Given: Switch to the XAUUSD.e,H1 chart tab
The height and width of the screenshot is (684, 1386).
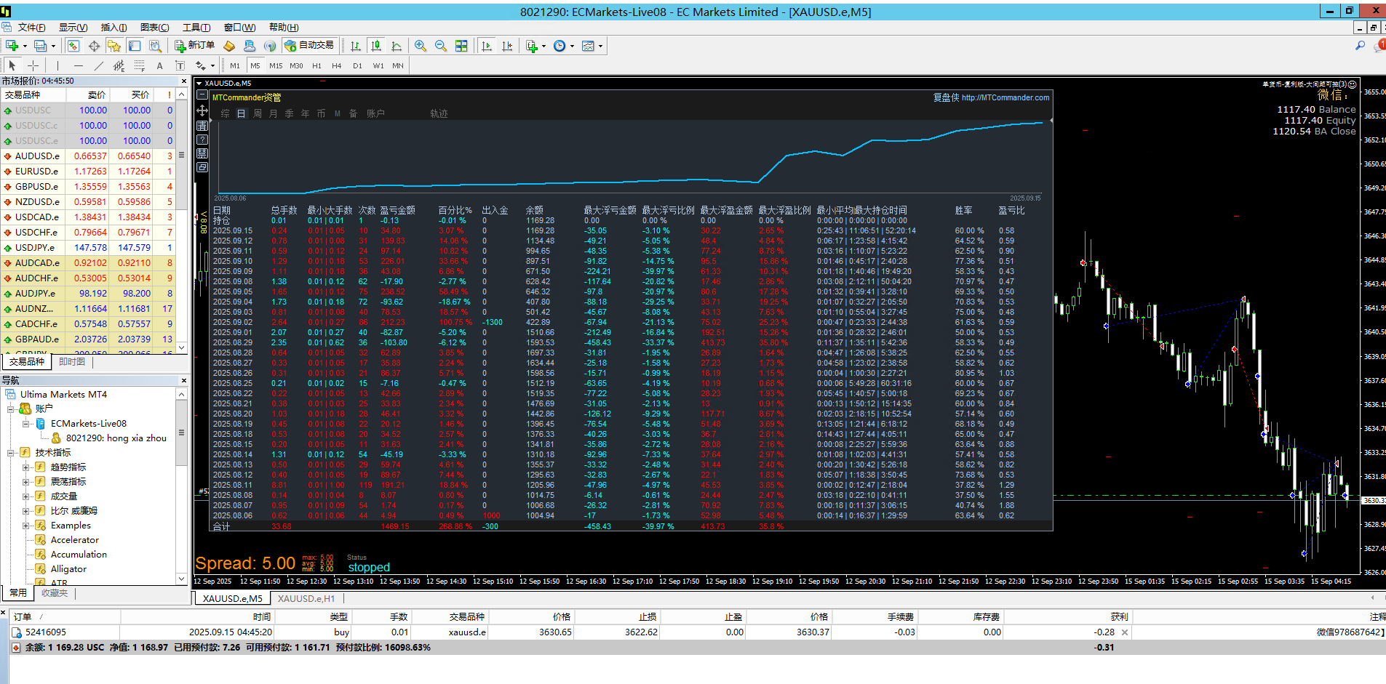Looking at the screenshot, I should [x=306, y=598].
